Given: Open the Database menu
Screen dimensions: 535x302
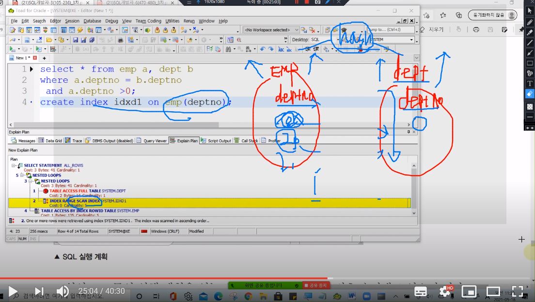Looking at the screenshot, I should 92,21.
